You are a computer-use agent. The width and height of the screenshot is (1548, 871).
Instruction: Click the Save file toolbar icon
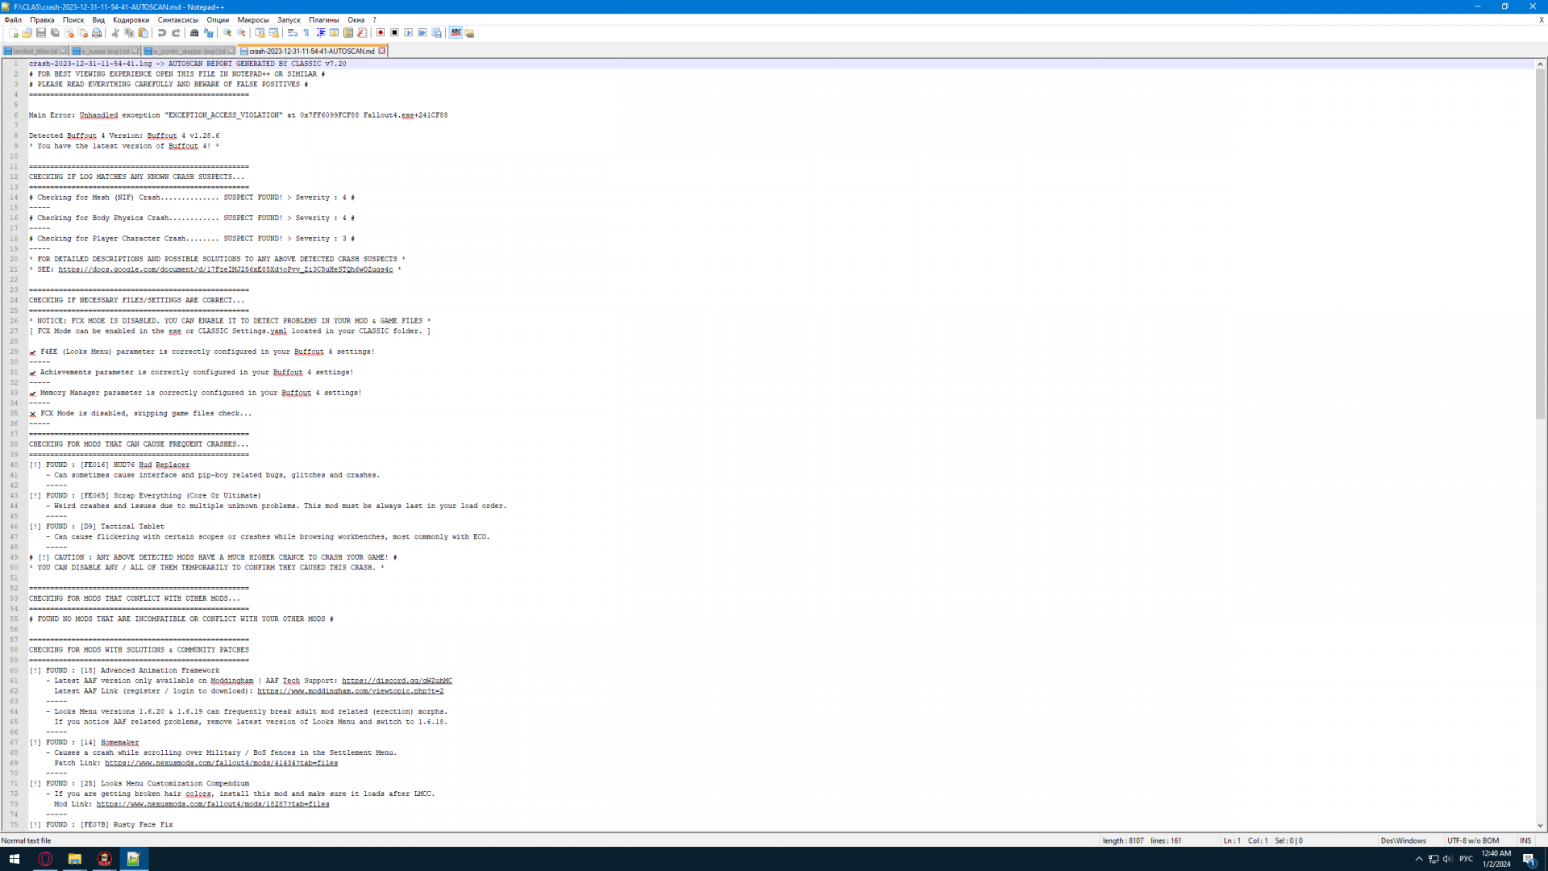[41, 33]
